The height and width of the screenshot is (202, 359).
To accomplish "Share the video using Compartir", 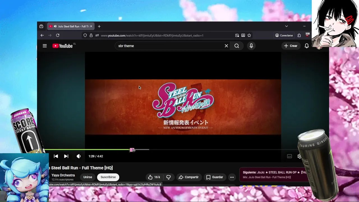I will tap(188, 177).
